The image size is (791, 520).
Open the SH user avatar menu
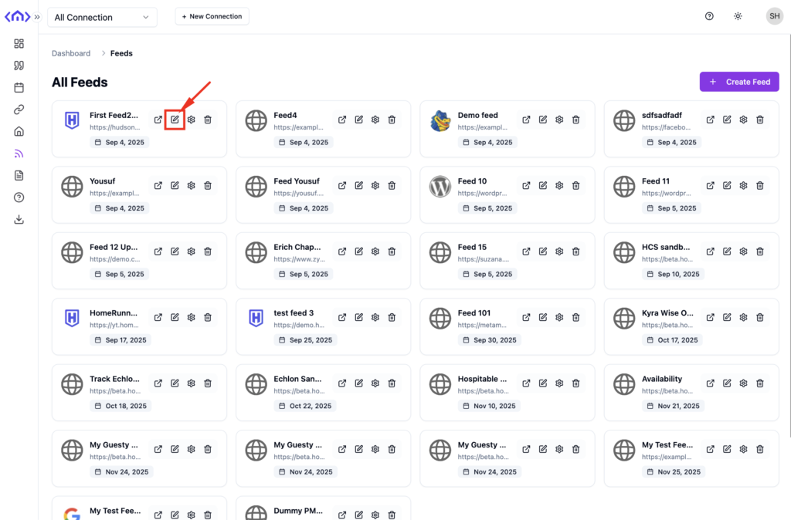tap(774, 16)
